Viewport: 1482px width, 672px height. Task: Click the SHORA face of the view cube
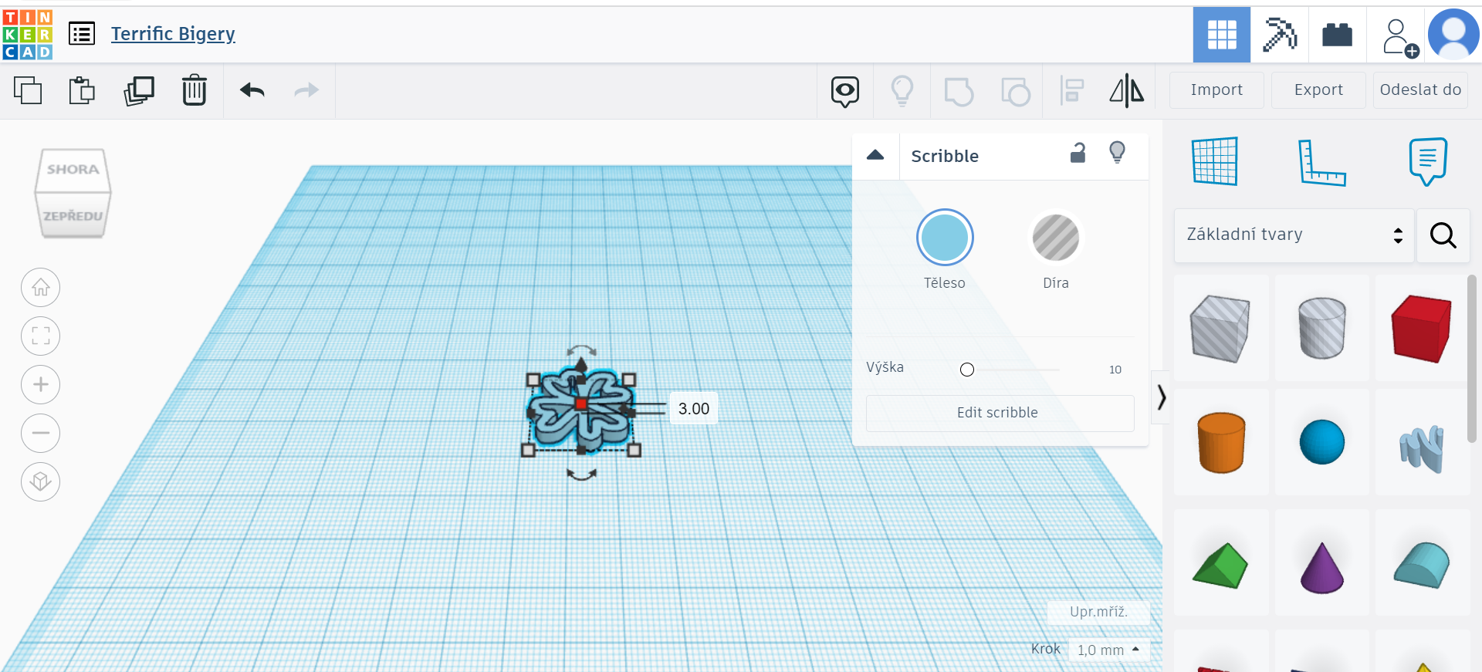(x=73, y=169)
